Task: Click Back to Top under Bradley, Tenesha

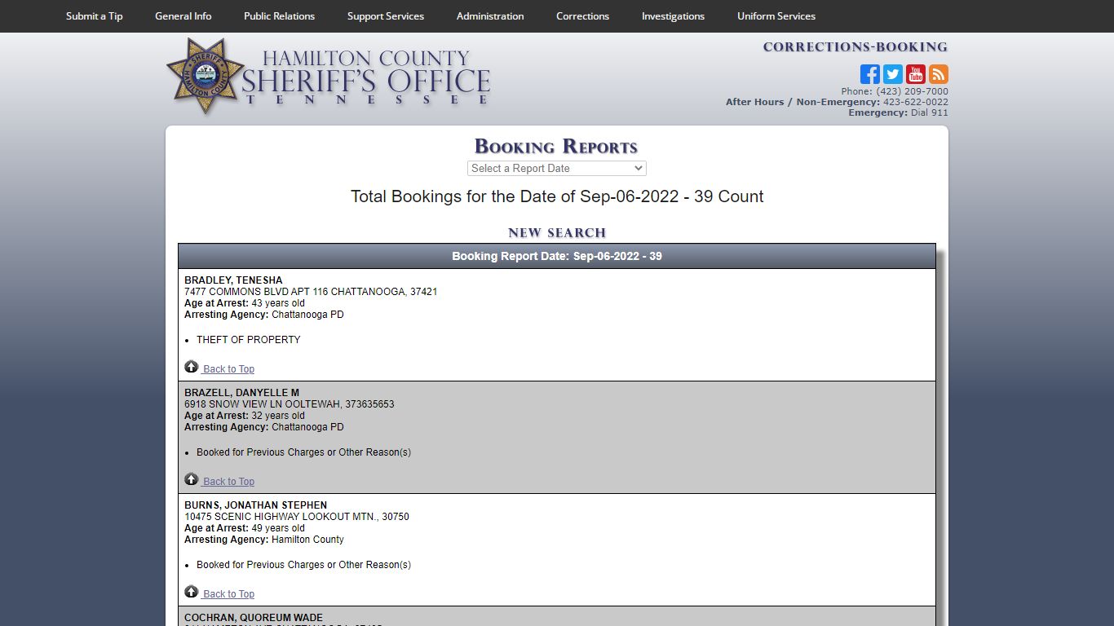Action: pos(228,369)
